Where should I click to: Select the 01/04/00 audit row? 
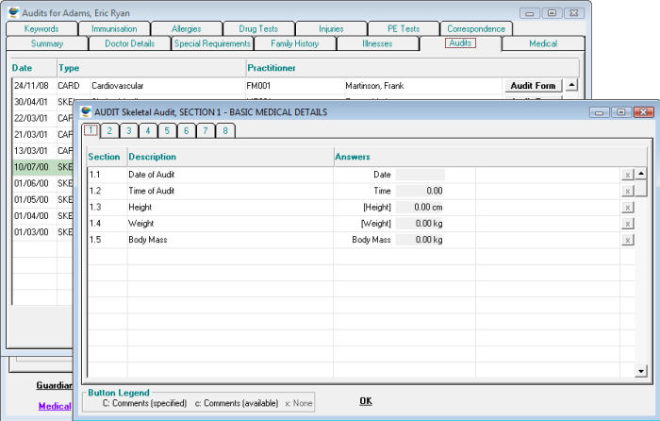43,216
